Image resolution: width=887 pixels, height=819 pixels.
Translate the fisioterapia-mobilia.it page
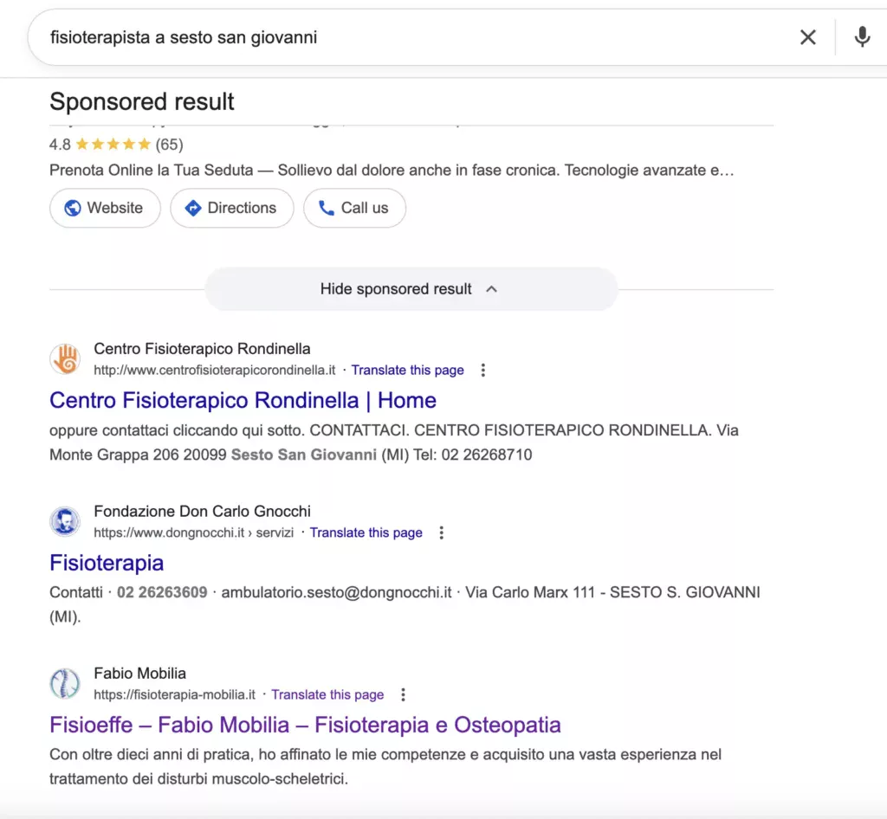coord(327,694)
